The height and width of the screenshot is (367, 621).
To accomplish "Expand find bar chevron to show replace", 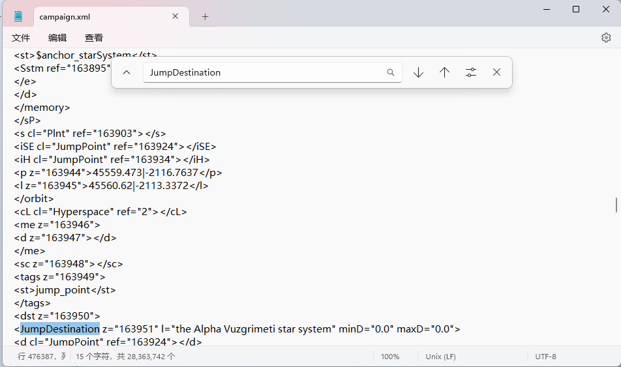I will click(x=127, y=72).
